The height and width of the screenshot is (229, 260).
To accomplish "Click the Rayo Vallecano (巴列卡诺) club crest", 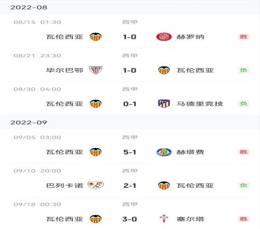I will coord(96,185).
